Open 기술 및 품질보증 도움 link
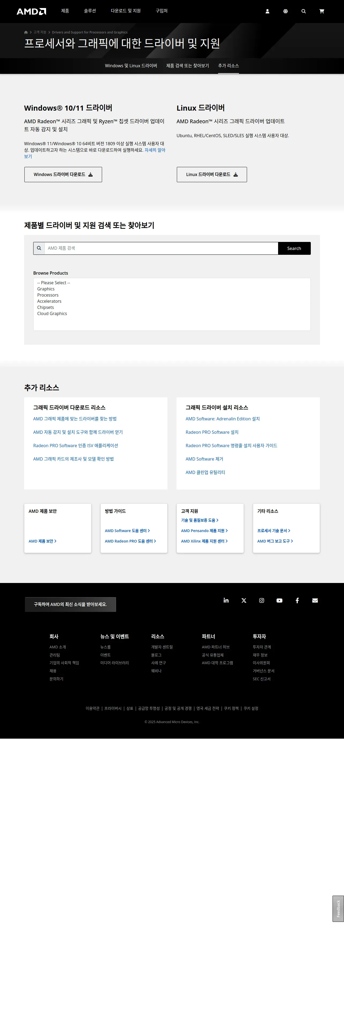This screenshot has height=1032, width=344. point(200,520)
